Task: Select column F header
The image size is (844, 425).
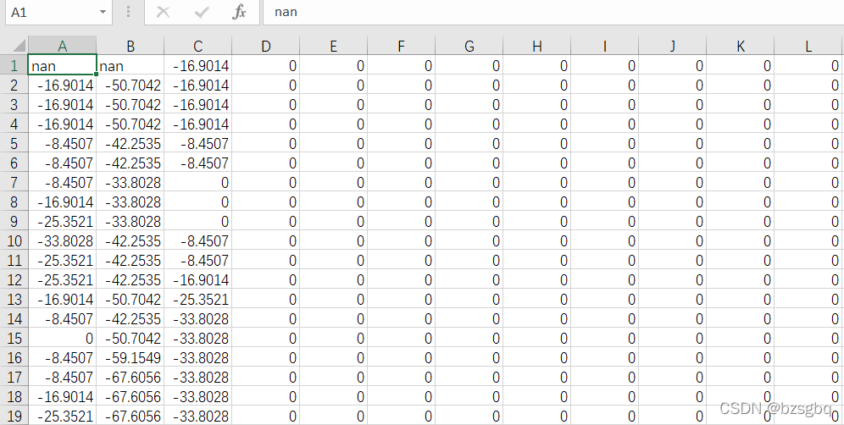Action: [x=402, y=46]
